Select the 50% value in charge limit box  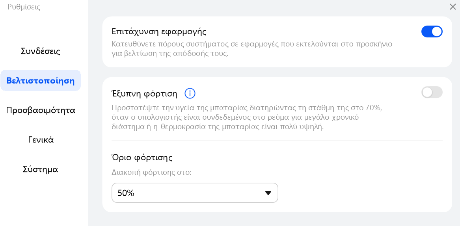tap(126, 193)
